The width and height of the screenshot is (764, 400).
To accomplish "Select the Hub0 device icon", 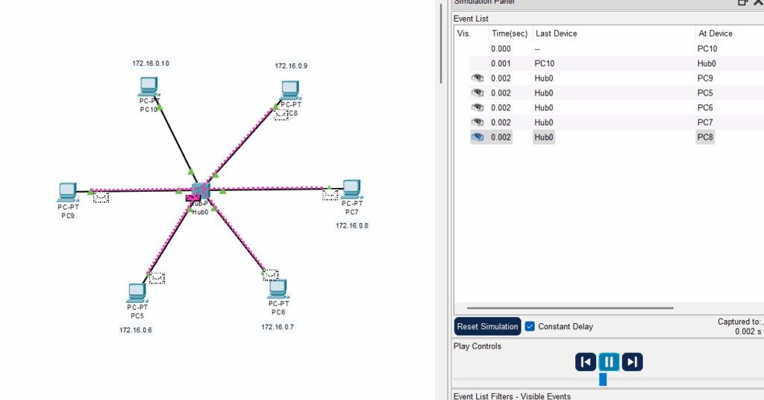I will click(200, 190).
